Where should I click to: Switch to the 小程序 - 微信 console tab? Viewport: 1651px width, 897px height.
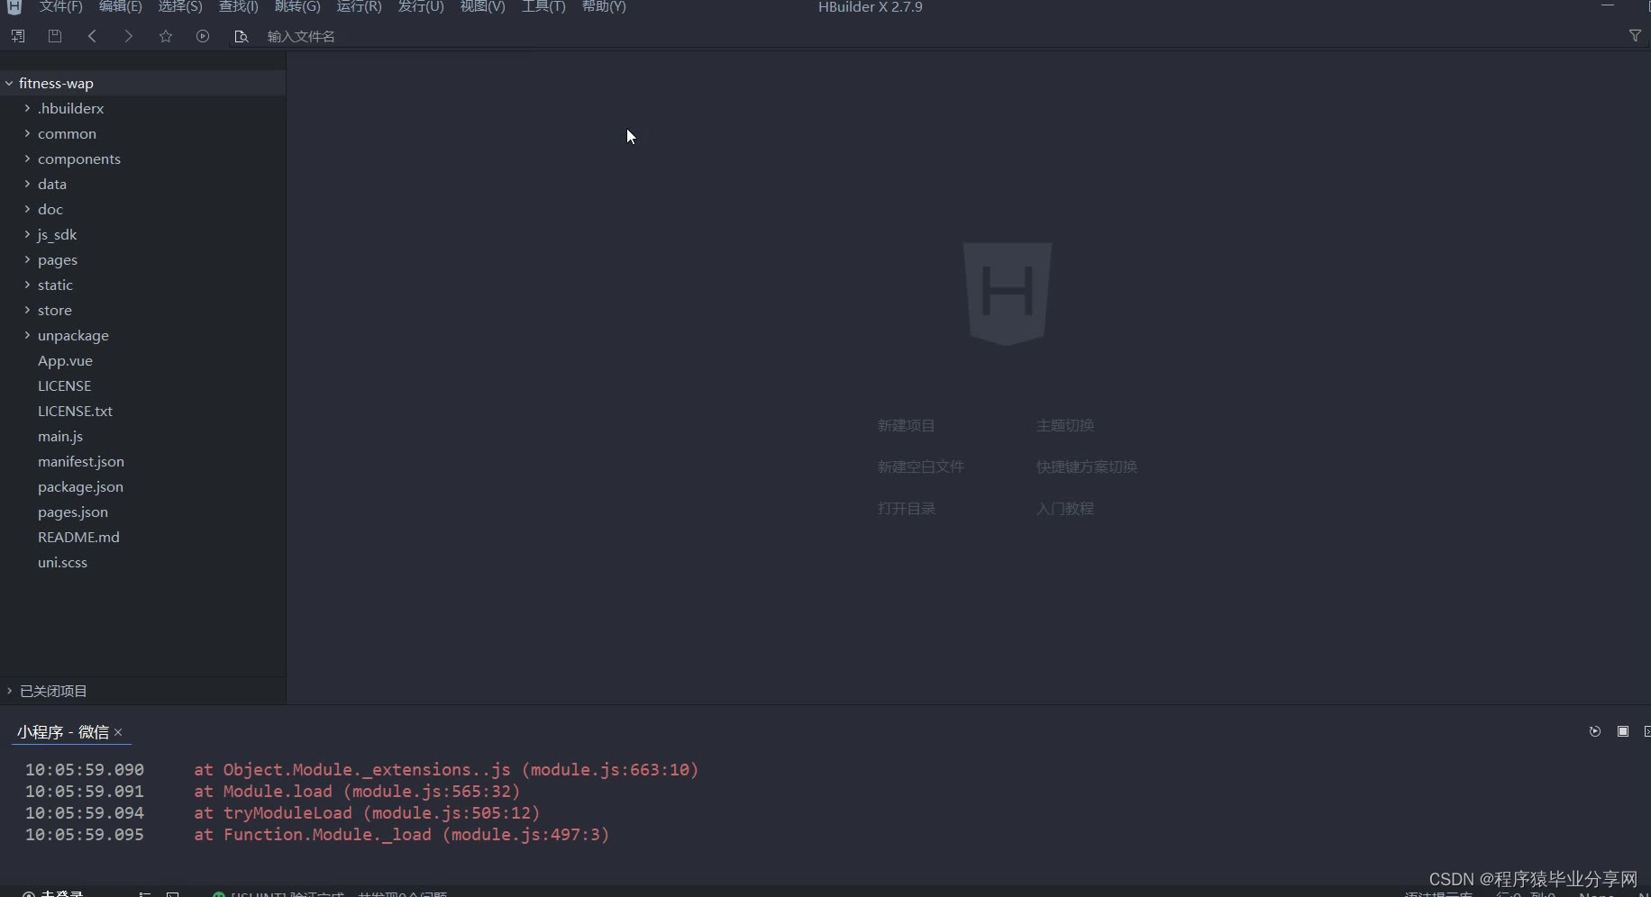62,732
